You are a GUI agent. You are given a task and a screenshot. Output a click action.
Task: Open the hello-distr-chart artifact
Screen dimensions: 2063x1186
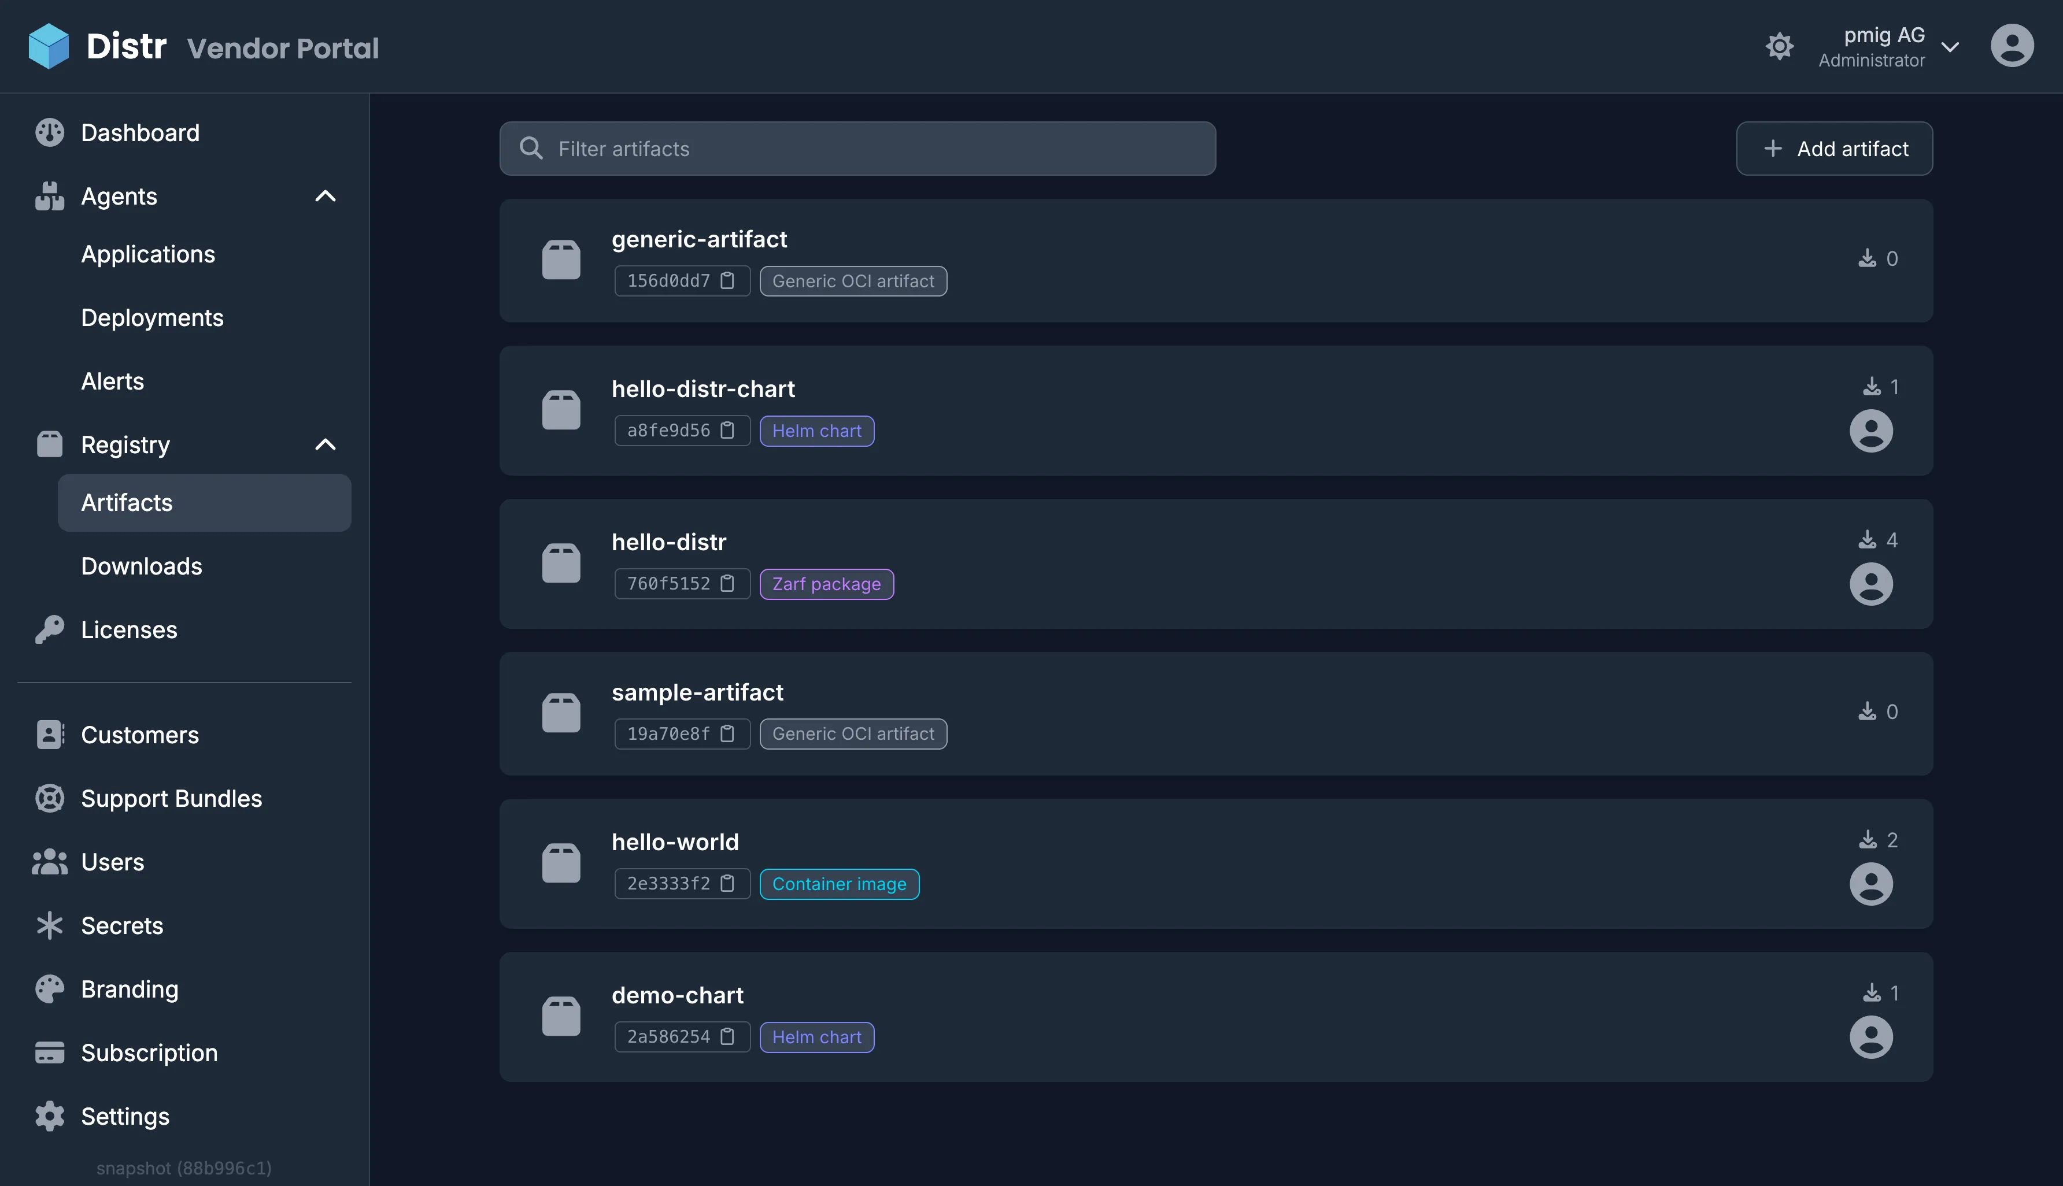[x=1215, y=410]
